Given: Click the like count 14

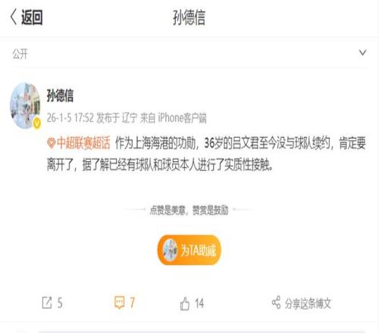Looking at the screenshot, I should click(199, 303).
